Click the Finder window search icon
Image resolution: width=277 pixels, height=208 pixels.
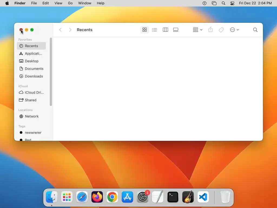point(255,30)
